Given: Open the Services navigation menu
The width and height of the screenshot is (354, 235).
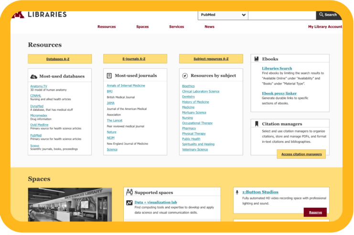Looking at the screenshot, I should [176, 27].
